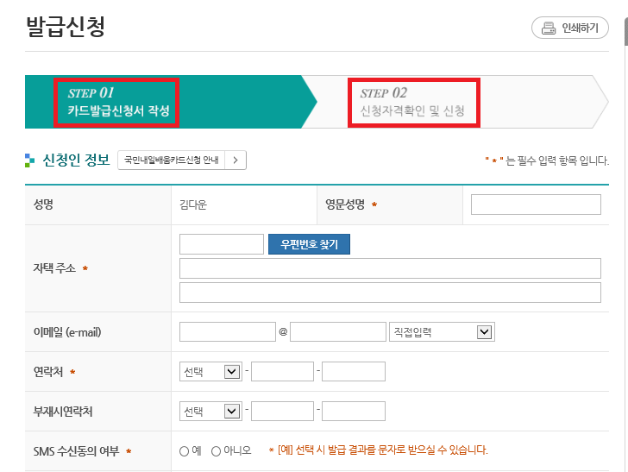The width and height of the screenshot is (628, 472).
Task: Click the SMS 수신동의 여부 label
Action: (x=77, y=451)
